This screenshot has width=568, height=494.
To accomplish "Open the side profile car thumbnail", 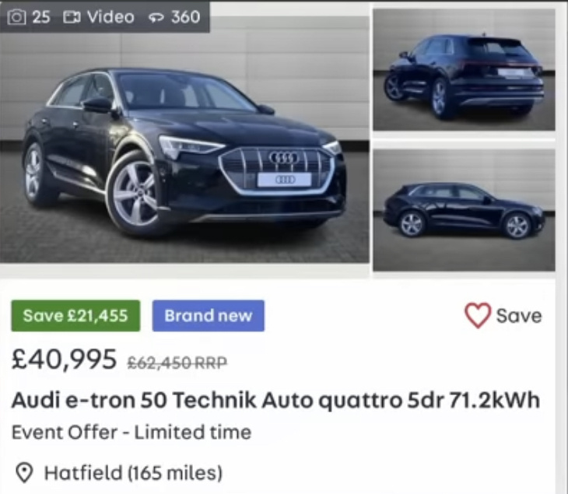I will (464, 210).
